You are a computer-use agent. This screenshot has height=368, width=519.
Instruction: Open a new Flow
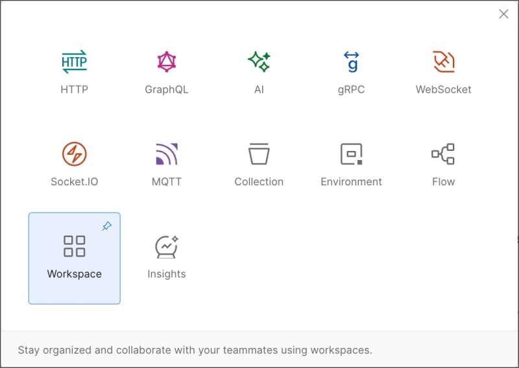point(444,166)
